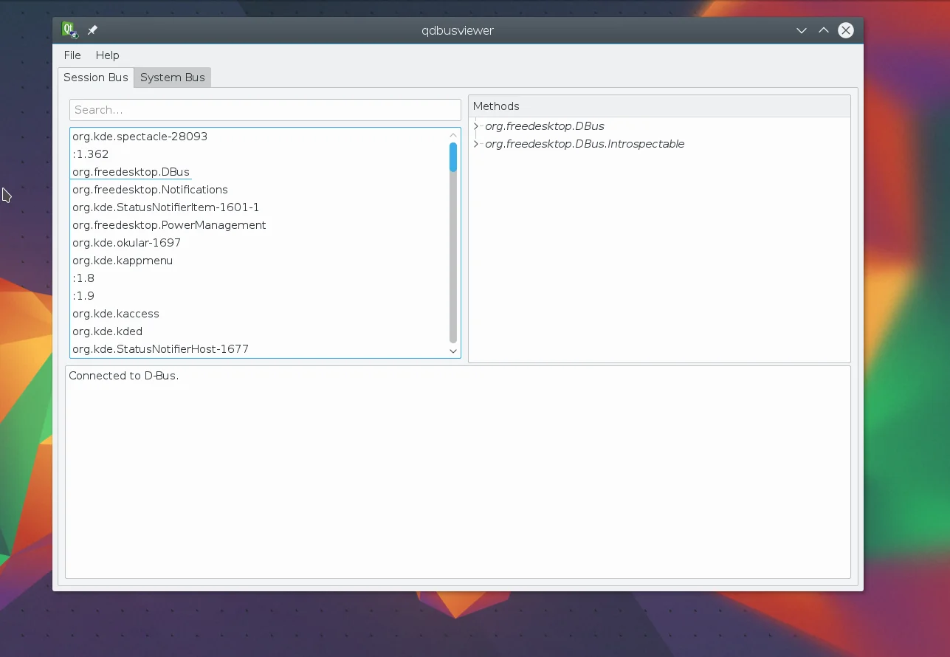The image size is (950, 657).
Task: Select org.freedesktop.Notifications in service list
Action: 150,190
